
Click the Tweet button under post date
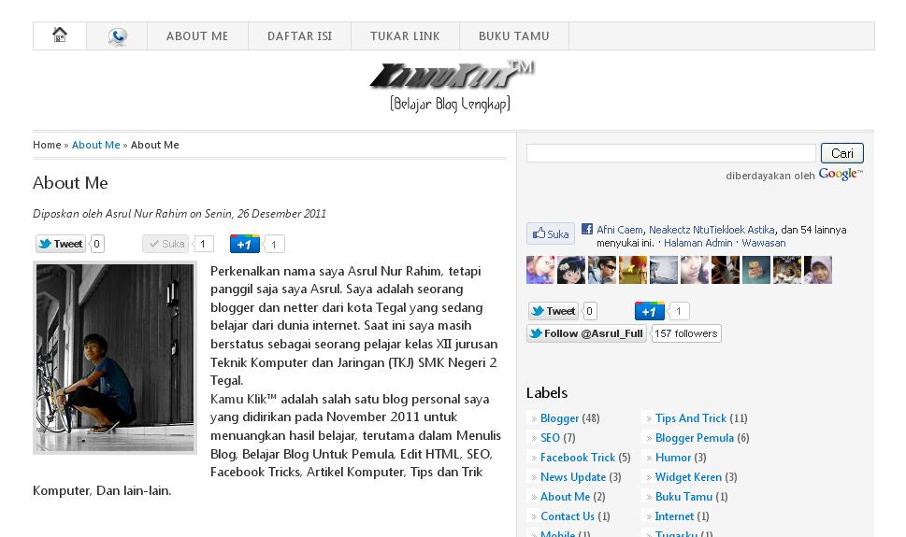click(x=61, y=244)
